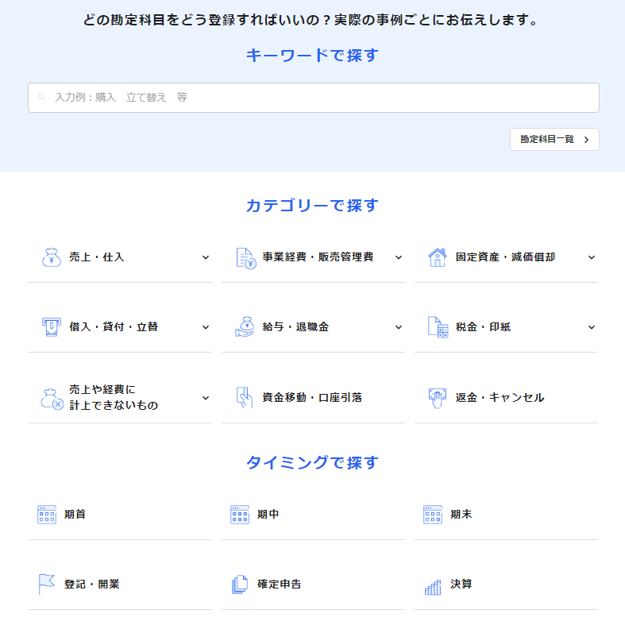Click the 固定資産・減価償却 category label
This screenshot has width=625, height=629.
(505, 257)
